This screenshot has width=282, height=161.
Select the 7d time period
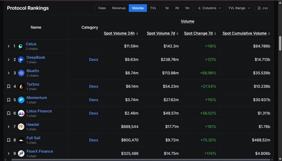click(177, 8)
